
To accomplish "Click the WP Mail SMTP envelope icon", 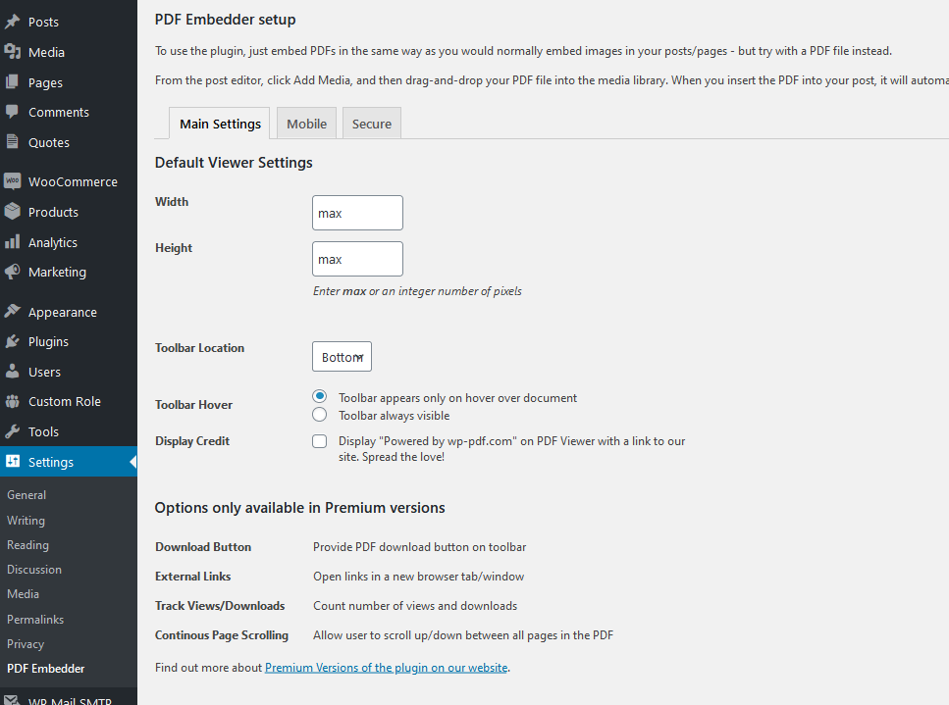I will (x=12, y=699).
